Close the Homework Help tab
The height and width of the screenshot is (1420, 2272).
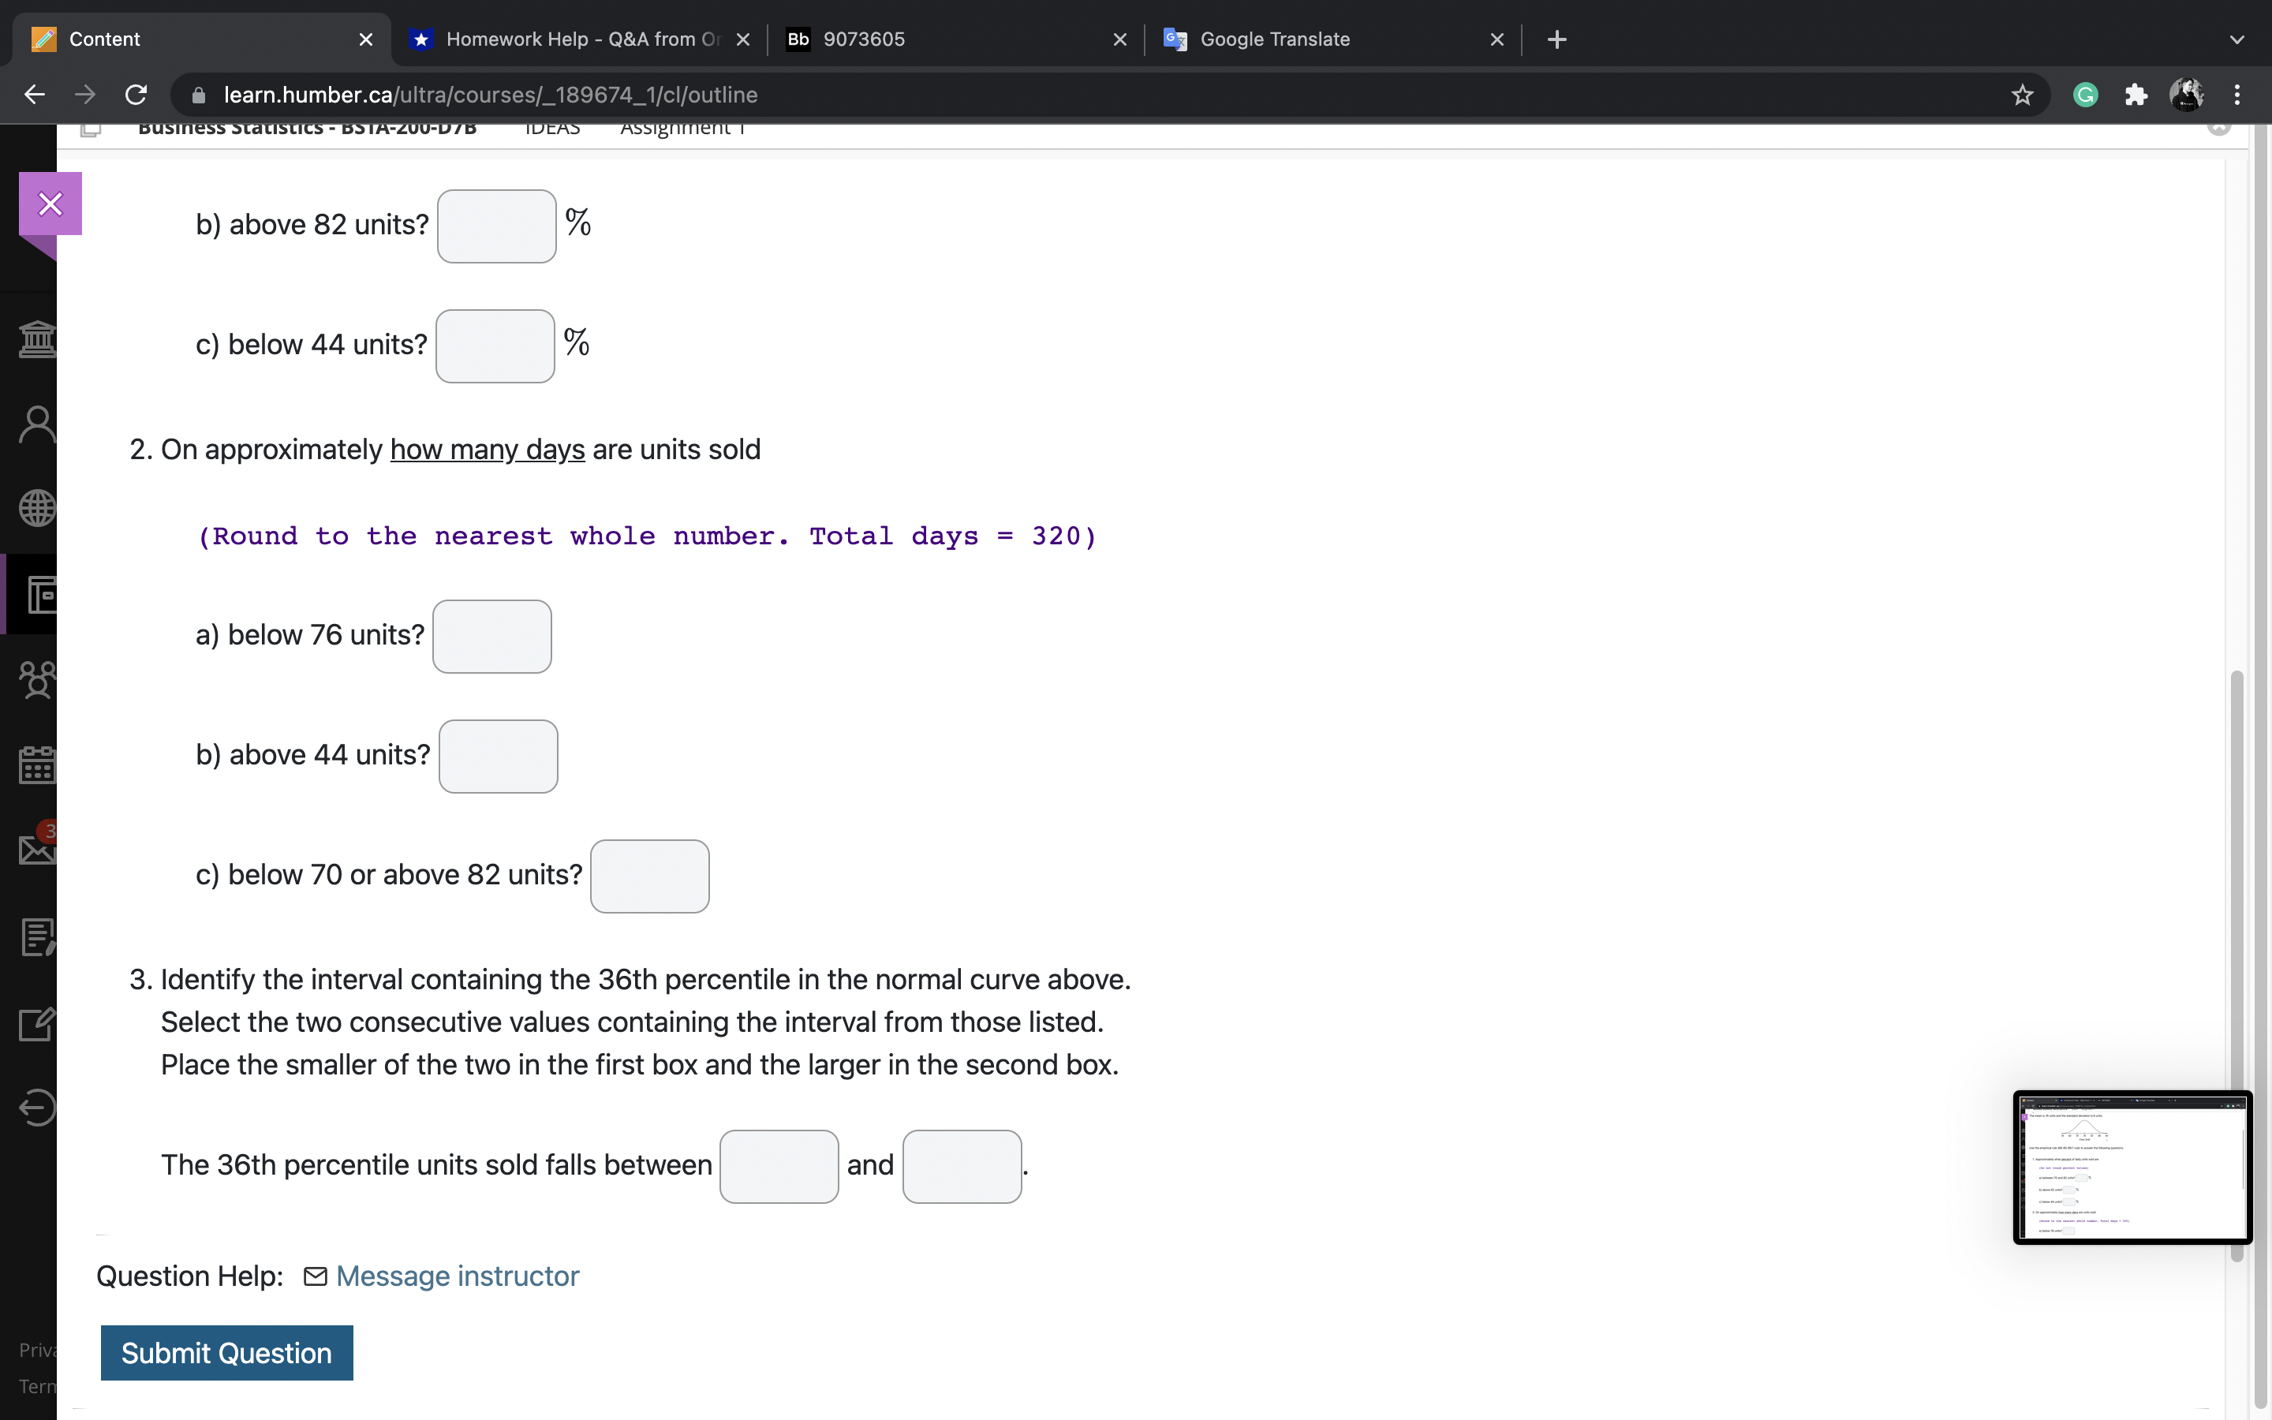tap(742, 39)
